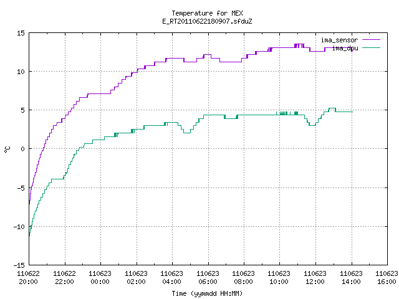Click the 'ima_sensor' legend label
This screenshot has height=299, width=399.
coord(339,40)
